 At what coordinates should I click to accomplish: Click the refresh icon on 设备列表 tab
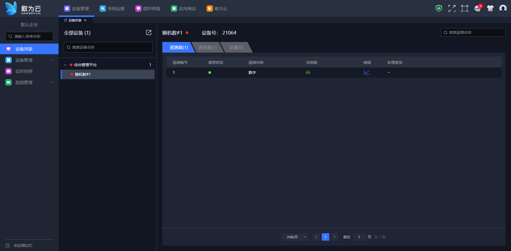pyautogui.click(x=65, y=20)
